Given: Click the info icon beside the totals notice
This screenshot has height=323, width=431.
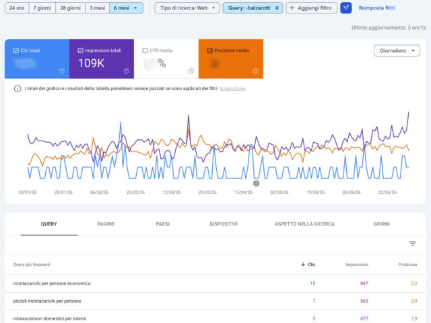Looking at the screenshot, I should 18,89.
